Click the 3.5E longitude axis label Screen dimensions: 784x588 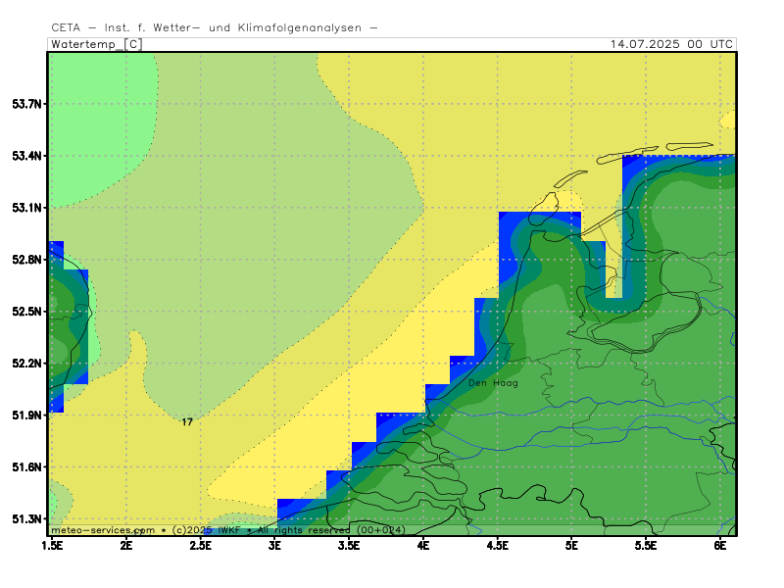click(x=349, y=546)
